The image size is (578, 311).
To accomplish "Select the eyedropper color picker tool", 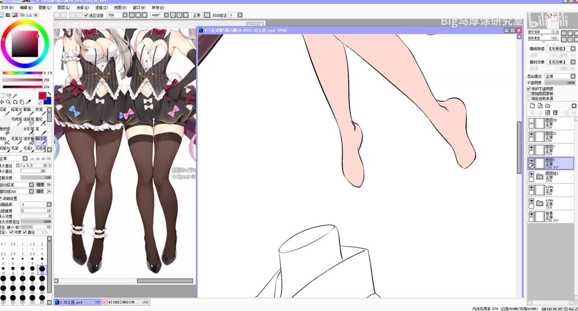I will click(28, 102).
